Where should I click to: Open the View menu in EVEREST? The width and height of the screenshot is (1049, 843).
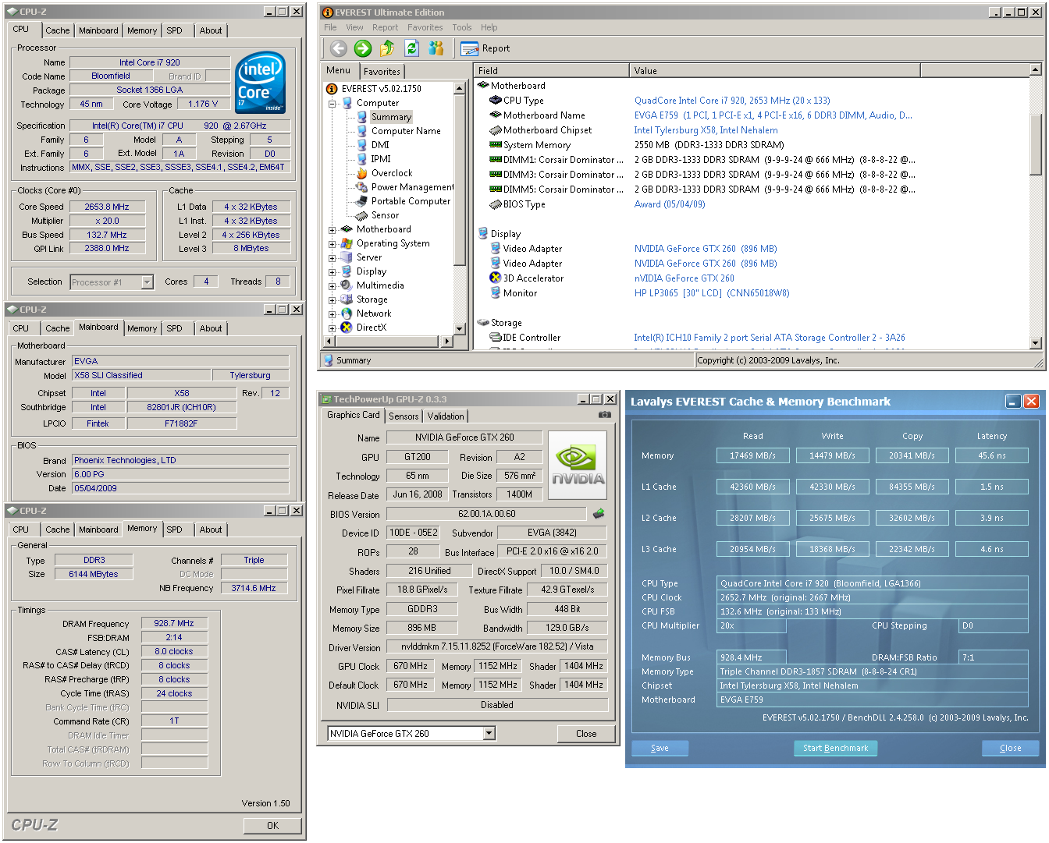[x=354, y=27]
